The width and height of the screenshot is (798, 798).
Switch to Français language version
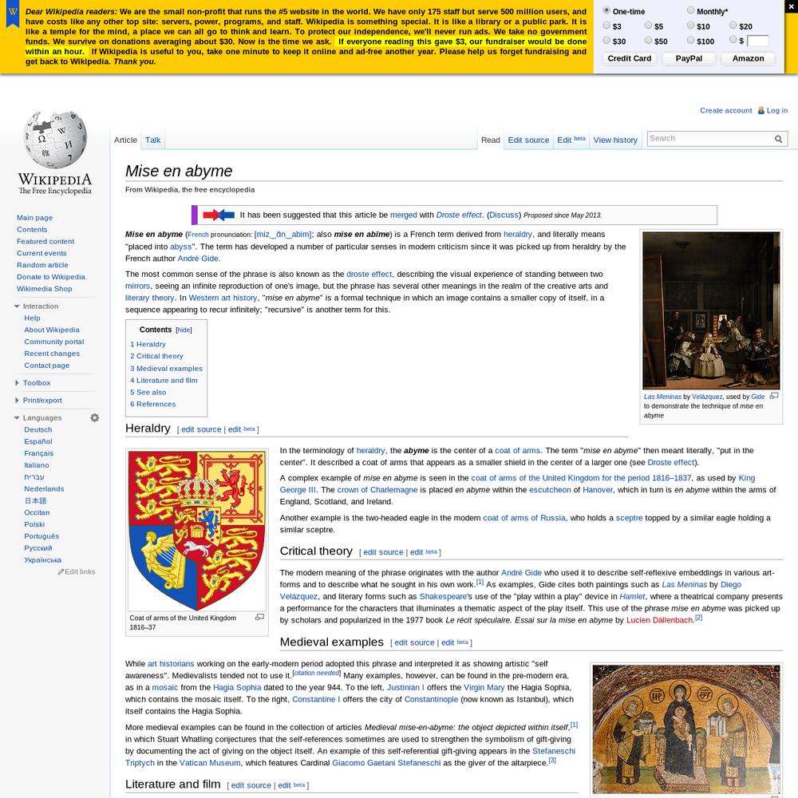click(38, 453)
